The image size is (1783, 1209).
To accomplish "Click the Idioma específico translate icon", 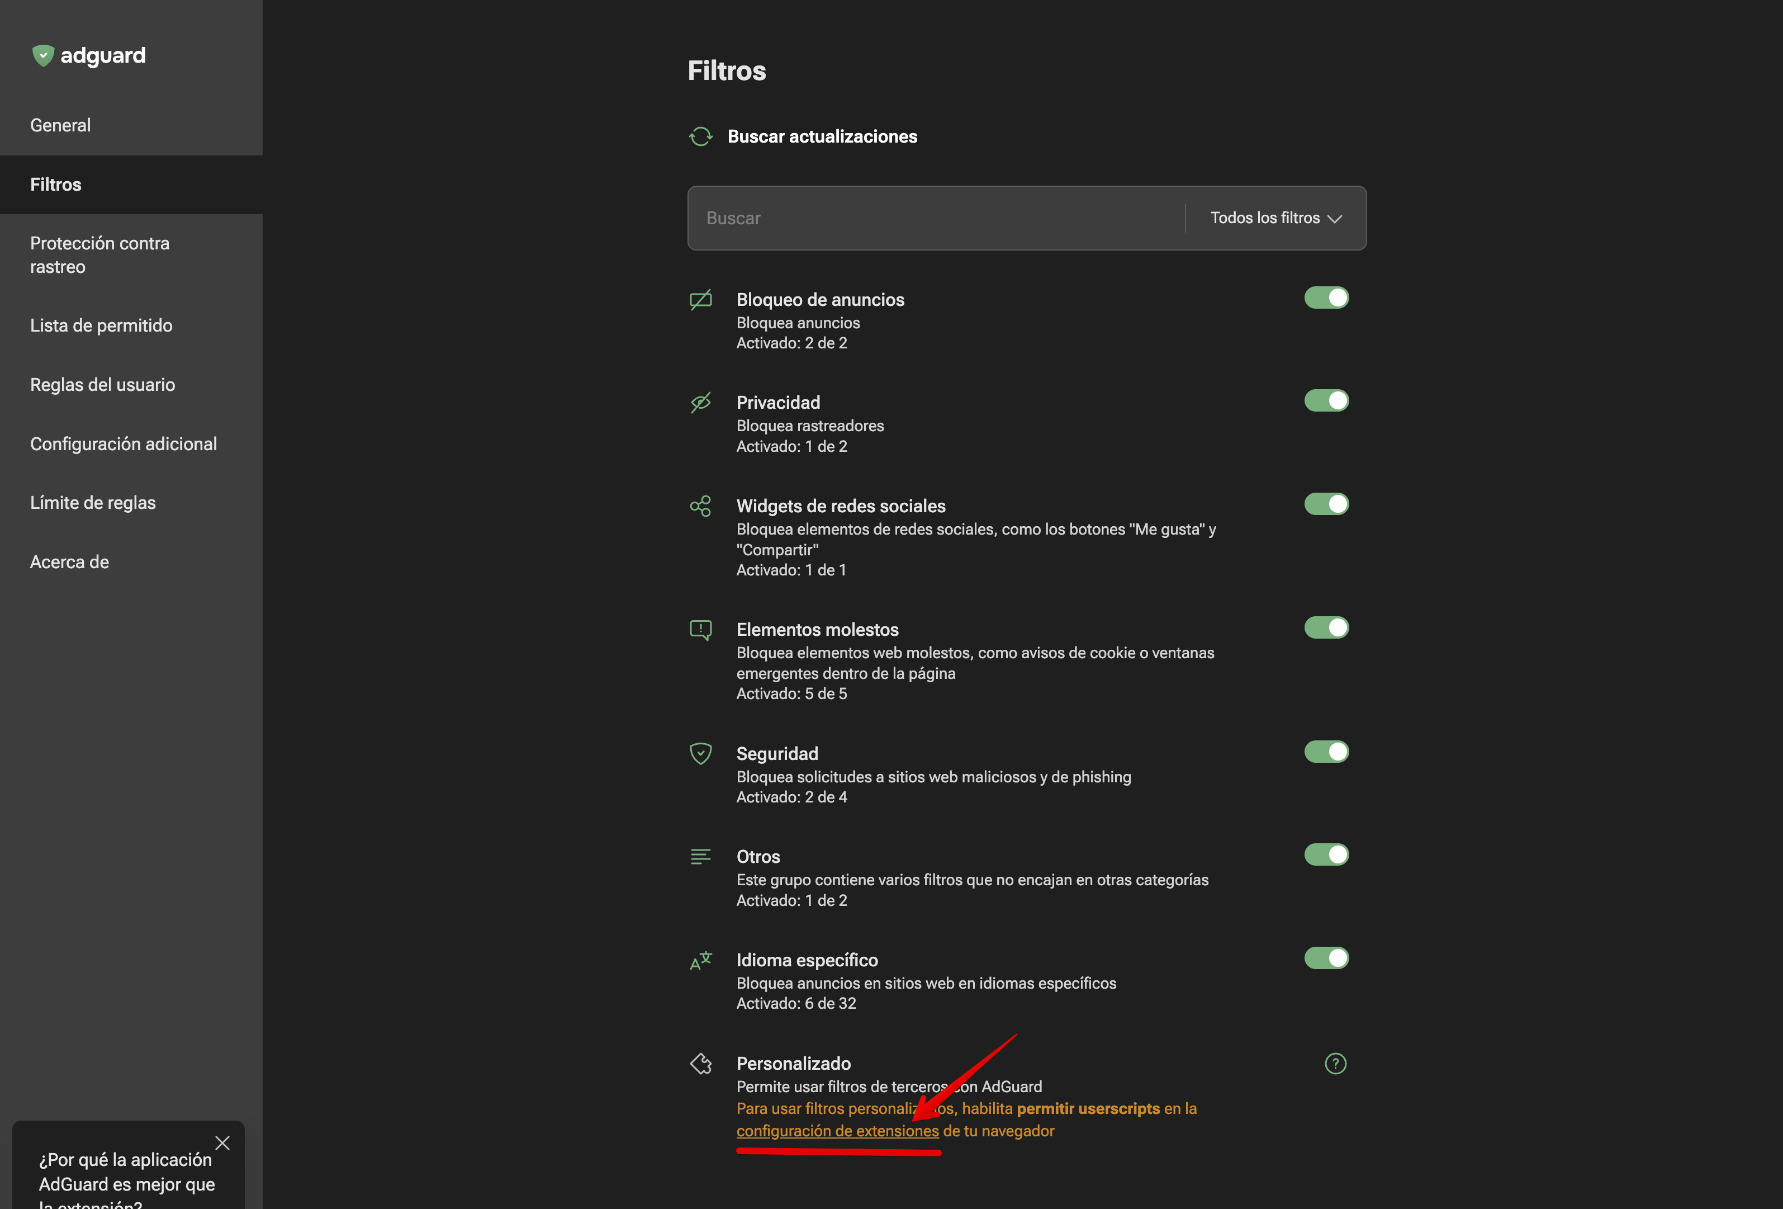I will tap(700, 960).
